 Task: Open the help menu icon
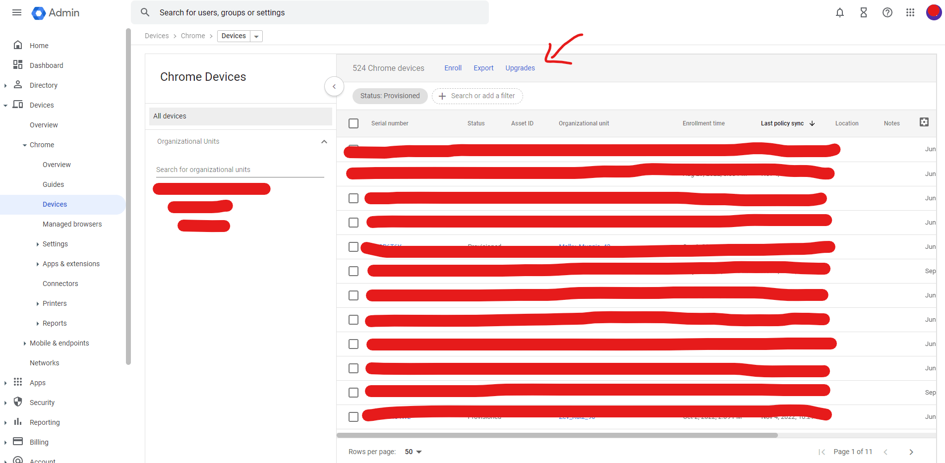click(887, 12)
